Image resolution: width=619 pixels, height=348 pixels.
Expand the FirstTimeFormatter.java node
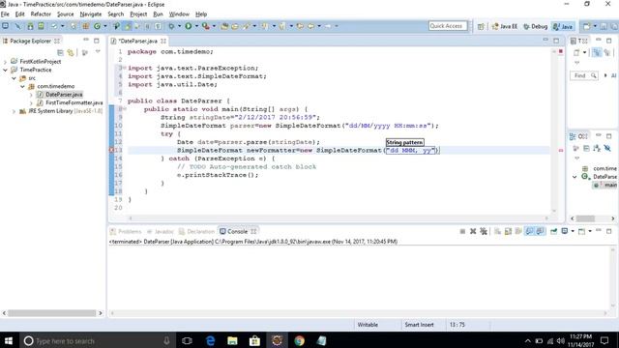(x=31, y=102)
